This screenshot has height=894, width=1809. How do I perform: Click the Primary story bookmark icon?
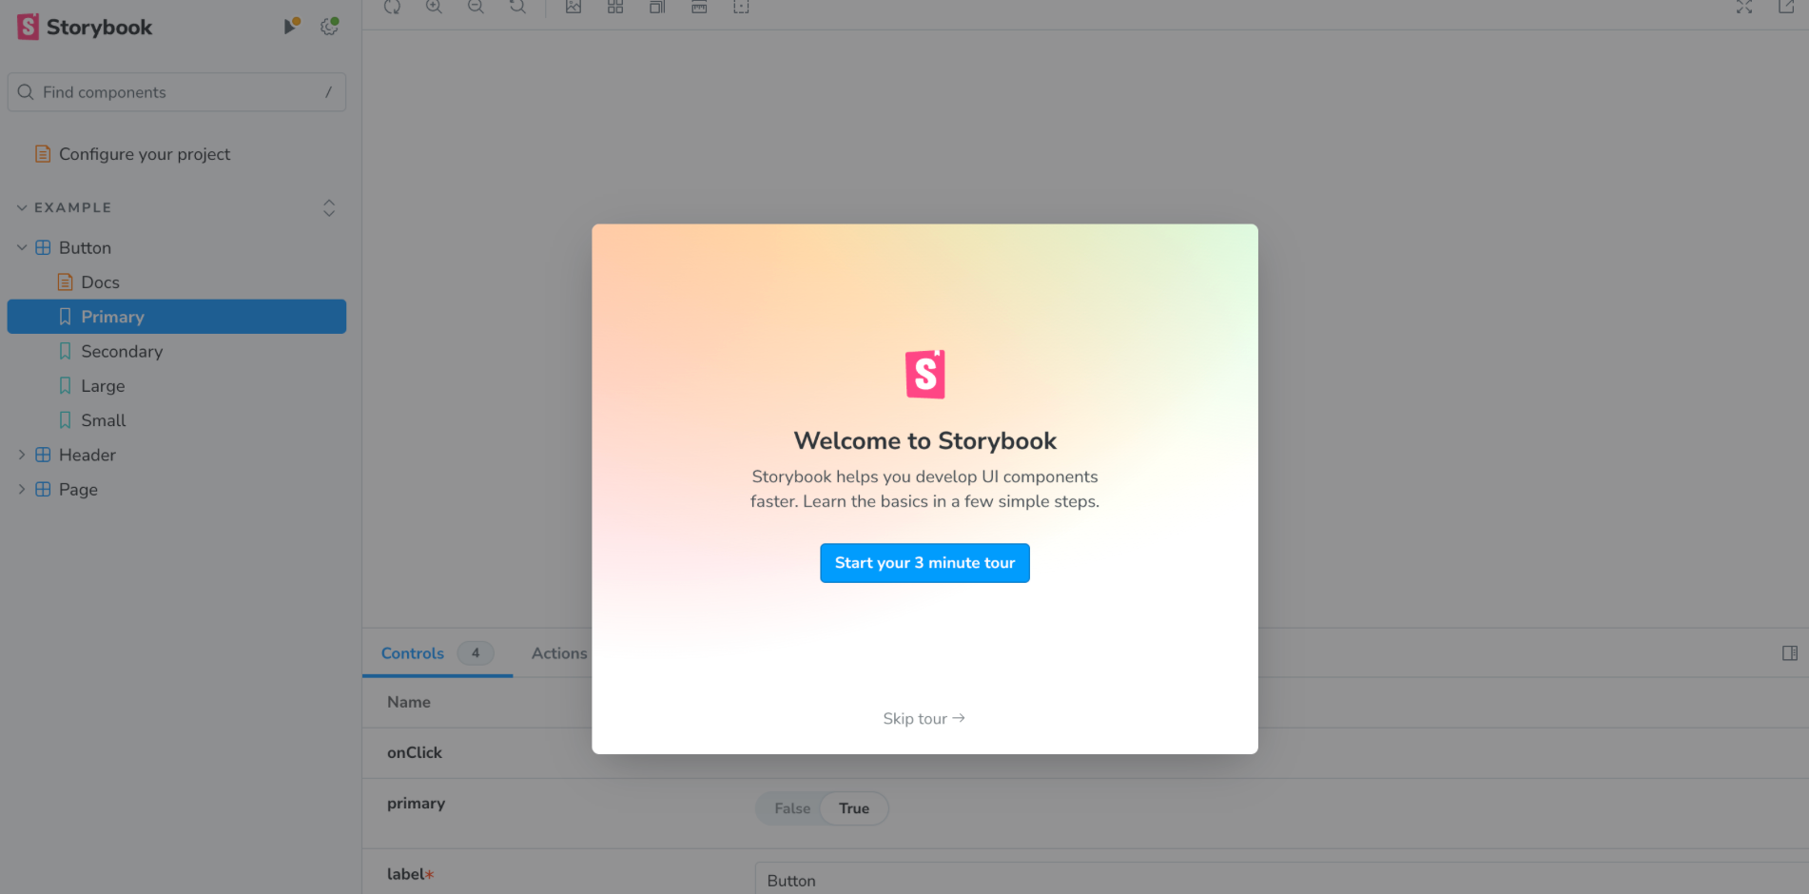(x=65, y=317)
